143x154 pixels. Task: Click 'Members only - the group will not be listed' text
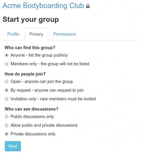click(x=50, y=64)
